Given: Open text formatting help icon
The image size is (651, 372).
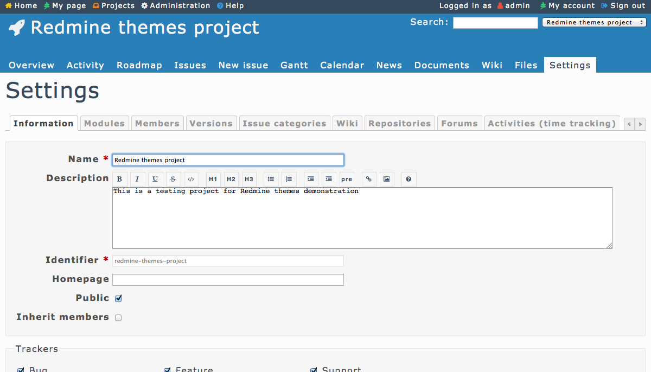Looking at the screenshot, I should coord(409,179).
